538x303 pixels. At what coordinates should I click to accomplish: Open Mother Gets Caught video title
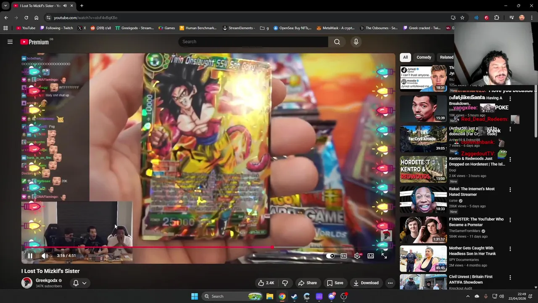click(472, 251)
